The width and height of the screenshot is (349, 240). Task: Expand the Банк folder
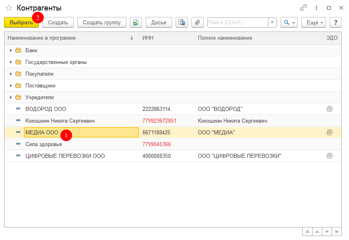click(11, 51)
